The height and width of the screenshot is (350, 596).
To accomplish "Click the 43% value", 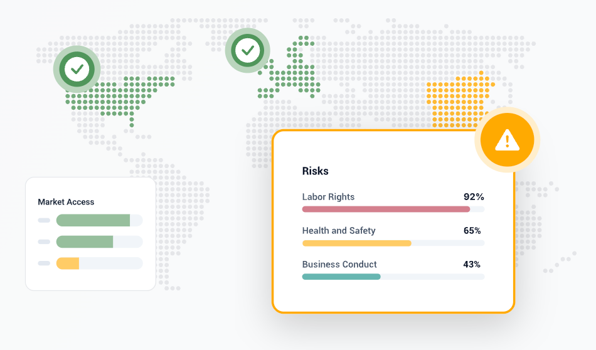I will pyautogui.click(x=472, y=264).
